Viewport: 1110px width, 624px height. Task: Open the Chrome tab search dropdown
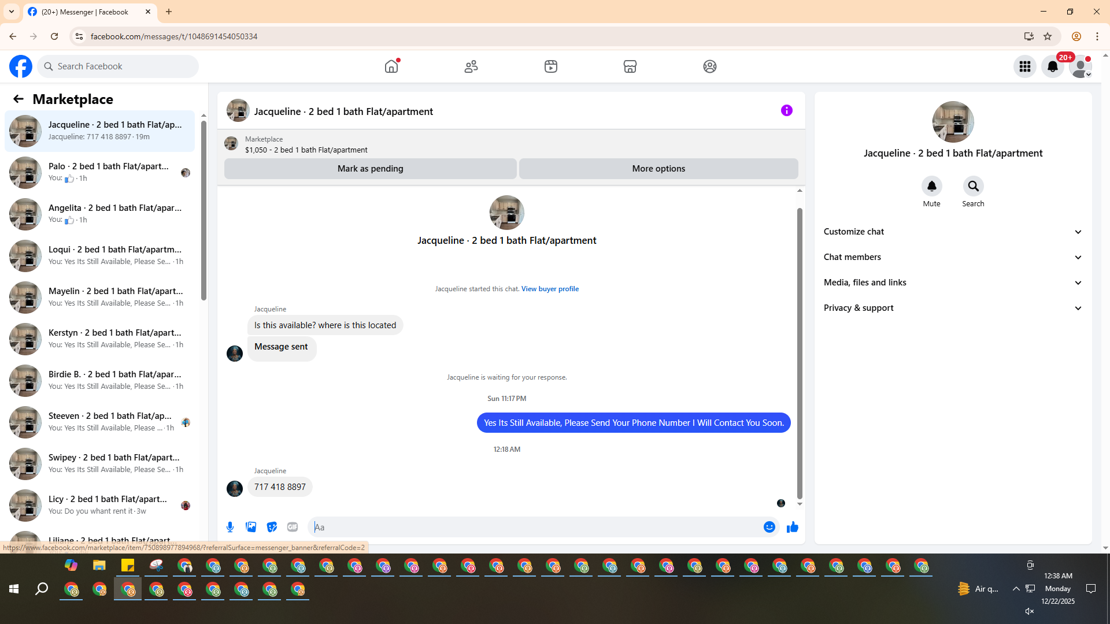point(12,12)
